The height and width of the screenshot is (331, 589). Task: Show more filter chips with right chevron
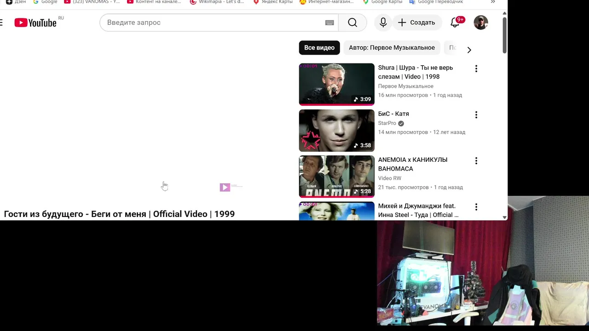pos(469,50)
